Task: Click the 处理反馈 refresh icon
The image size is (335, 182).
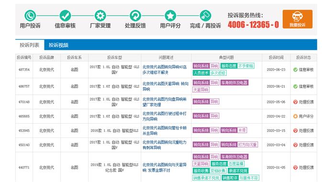Action: (135, 16)
